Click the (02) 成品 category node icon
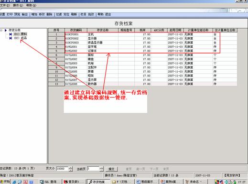 11,38
